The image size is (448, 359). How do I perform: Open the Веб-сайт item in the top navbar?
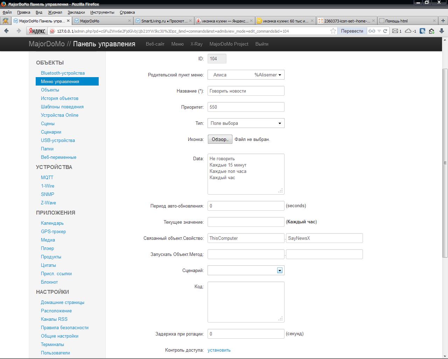click(x=155, y=44)
